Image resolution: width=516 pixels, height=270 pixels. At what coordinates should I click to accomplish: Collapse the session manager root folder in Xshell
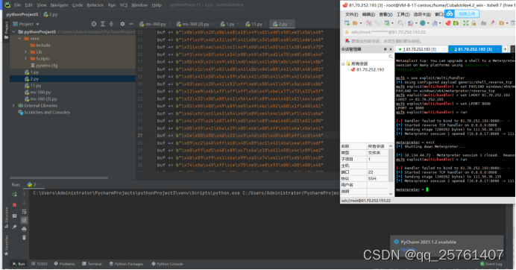pyautogui.click(x=343, y=63)
